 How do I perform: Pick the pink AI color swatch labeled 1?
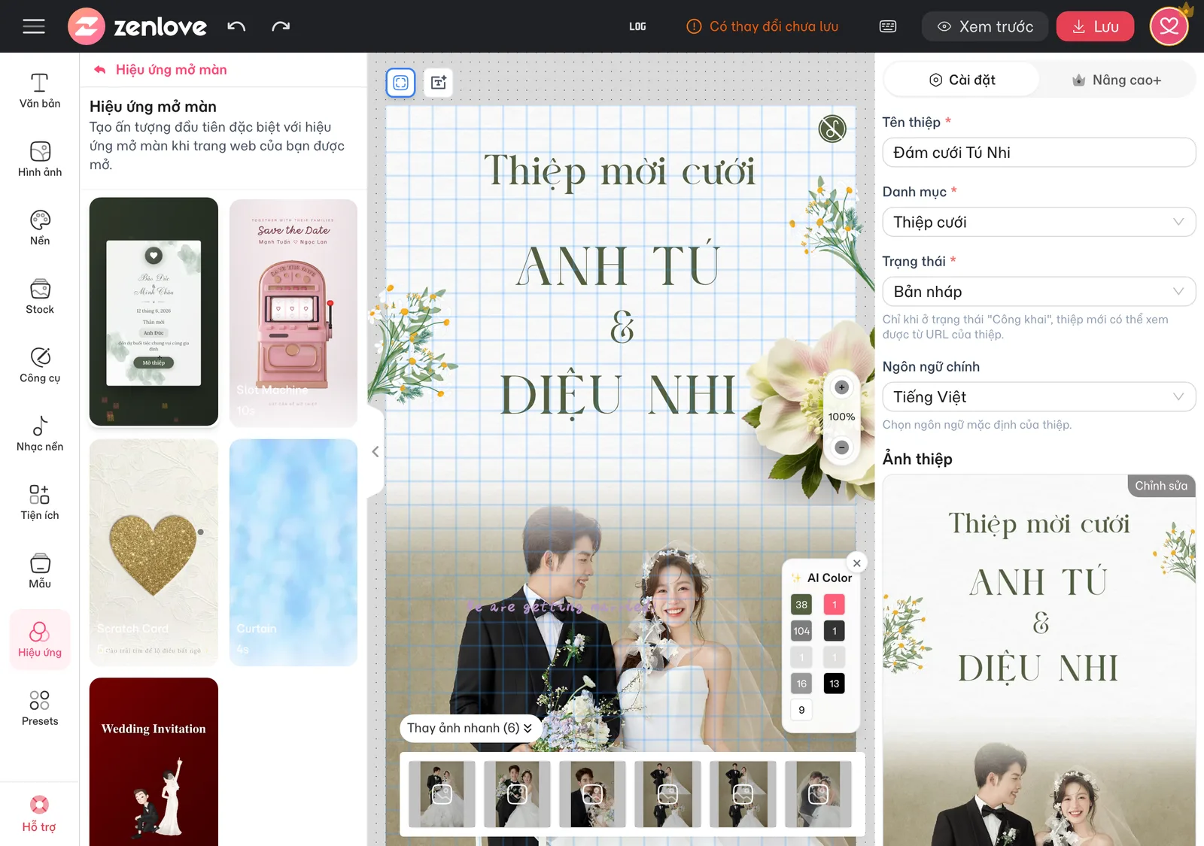coord(834,605)
